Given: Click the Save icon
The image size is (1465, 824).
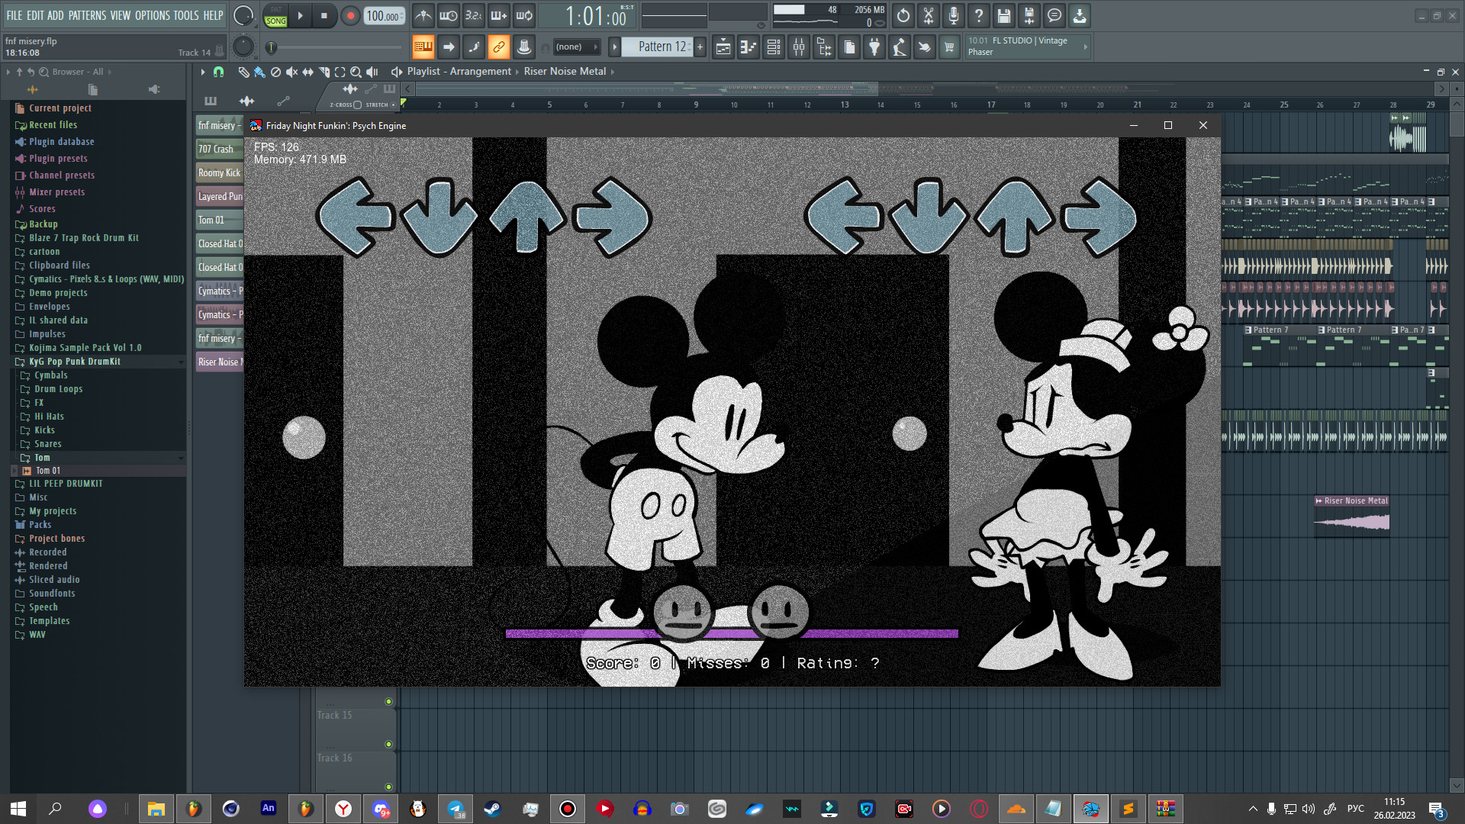Looking at the screenshot, I should pyautogui.click(x=1003, y=15).
